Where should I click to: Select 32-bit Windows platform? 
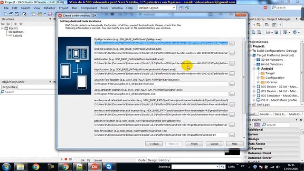pyautogui.click(x=272, y=60)
